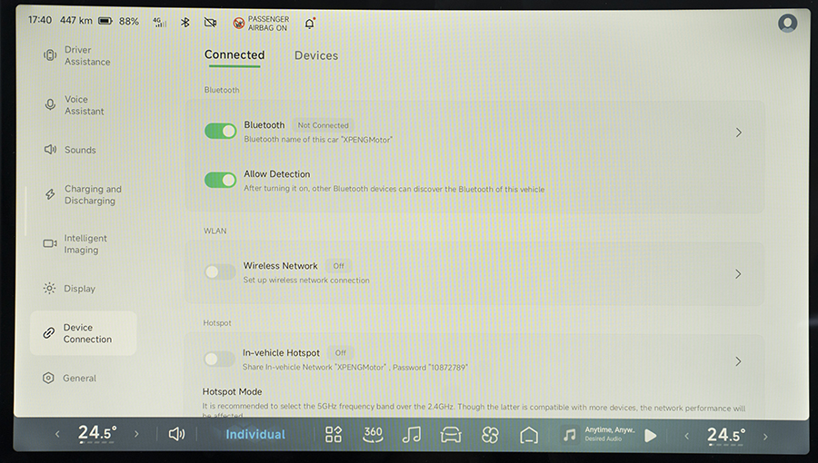Open the app grid from the dock
Image resolution: width=818 pixels, height=463 pixels.
tap(334, 435)
